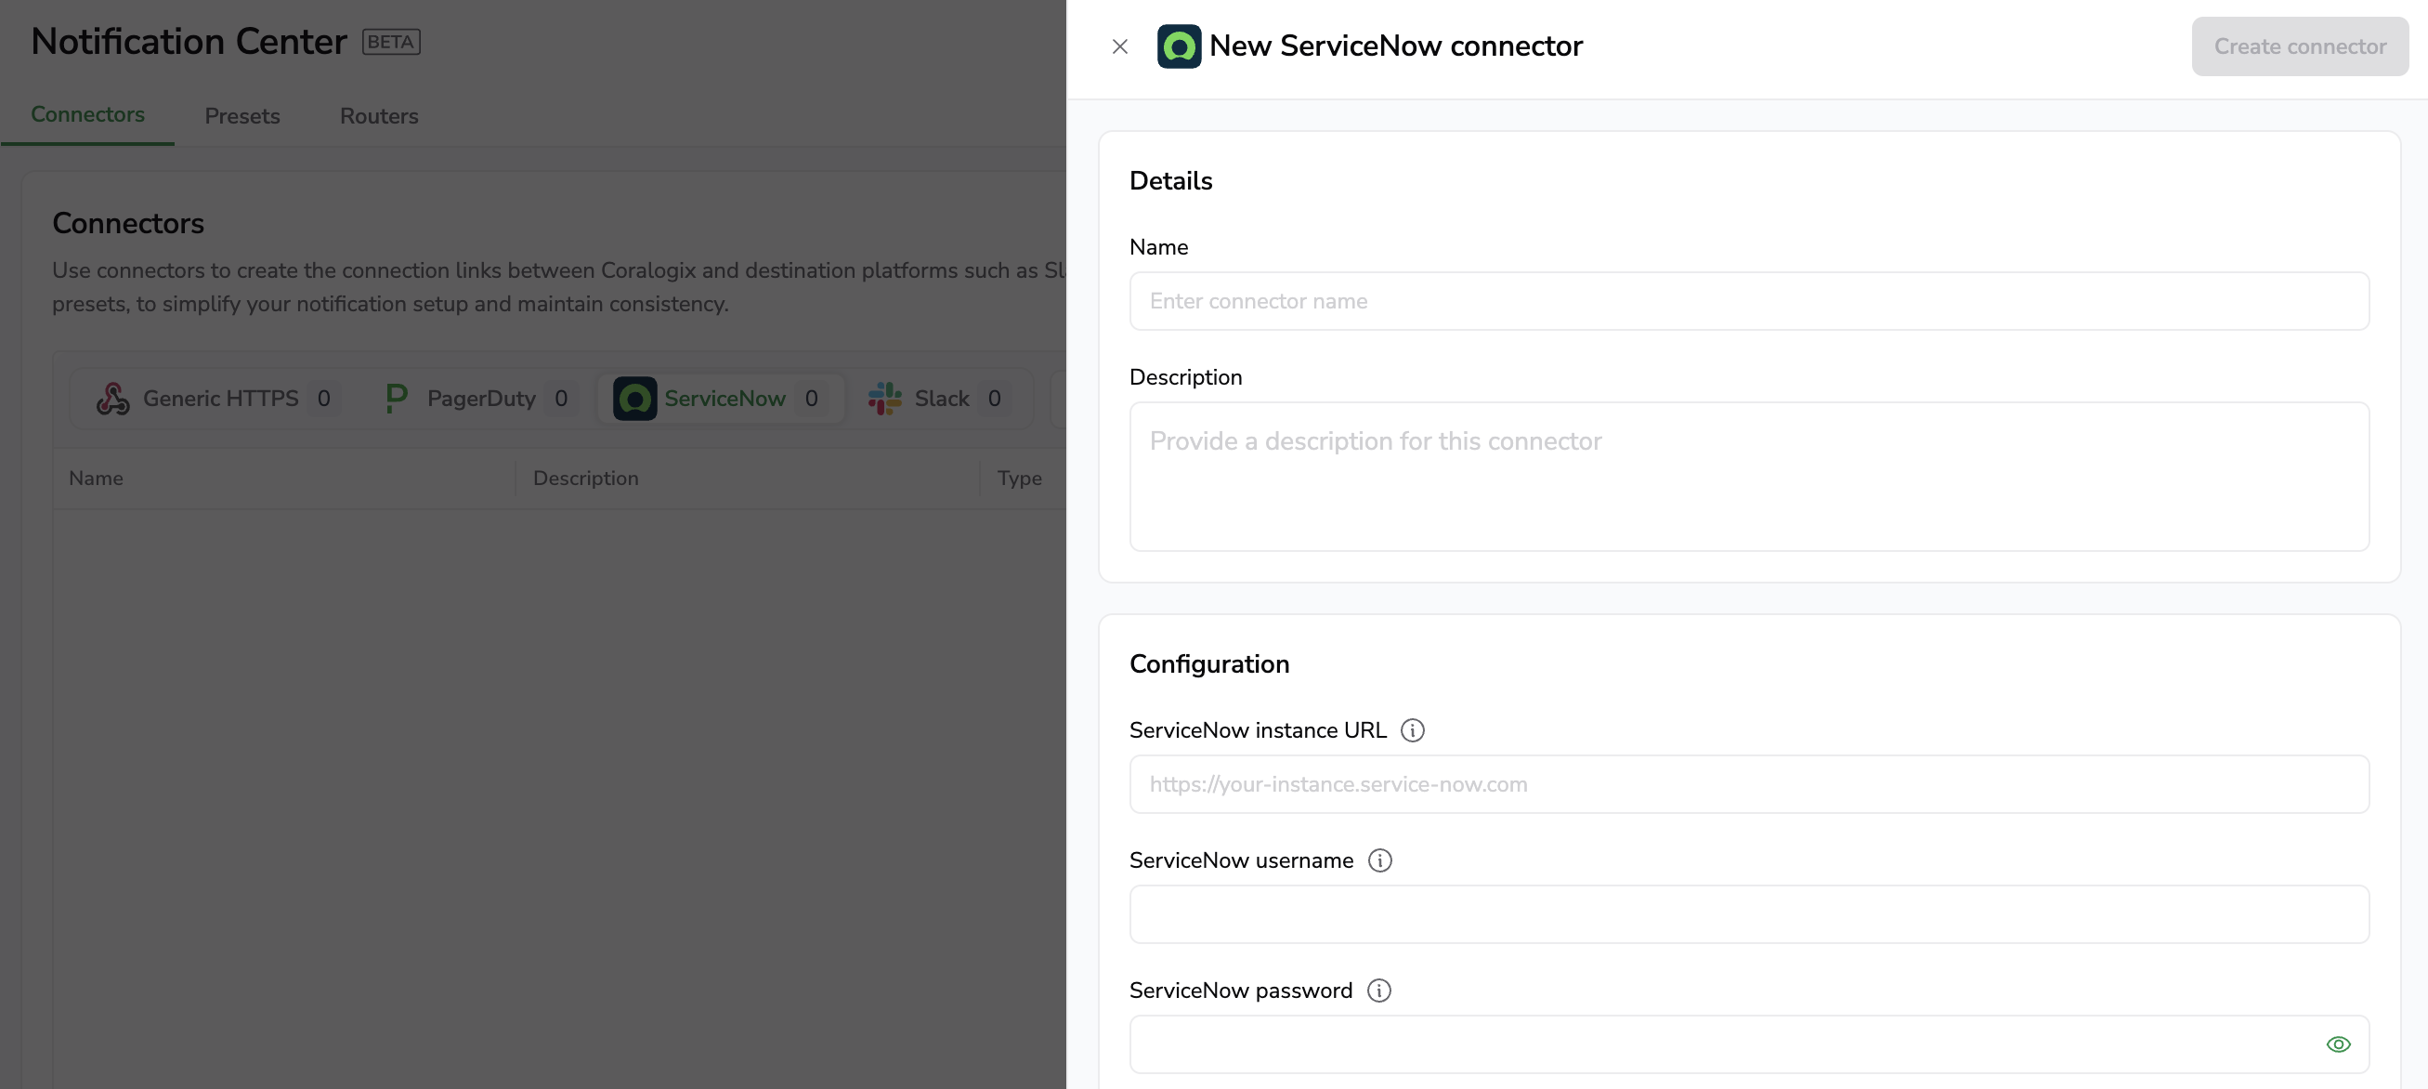Show info for ServiceNow username
This screenshot has width=2428, height=1089.
[1379, 859]
